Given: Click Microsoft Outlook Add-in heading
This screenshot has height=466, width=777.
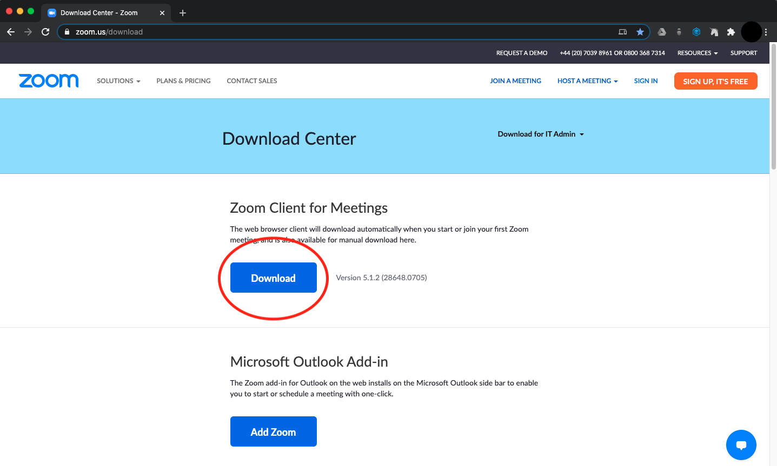Looking at the screenshot, I should click(309, 362).
